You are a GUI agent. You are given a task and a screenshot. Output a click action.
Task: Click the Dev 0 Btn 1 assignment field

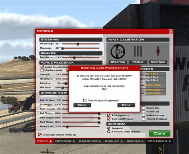coord(156,74)
